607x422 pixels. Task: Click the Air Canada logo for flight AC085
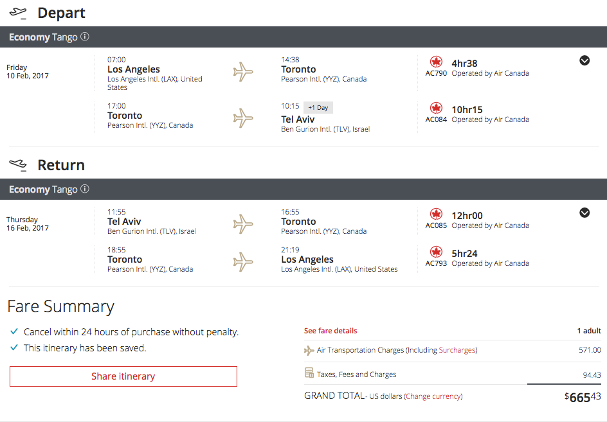point(437,214)
